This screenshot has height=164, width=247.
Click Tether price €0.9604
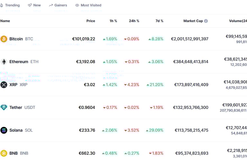87,108
